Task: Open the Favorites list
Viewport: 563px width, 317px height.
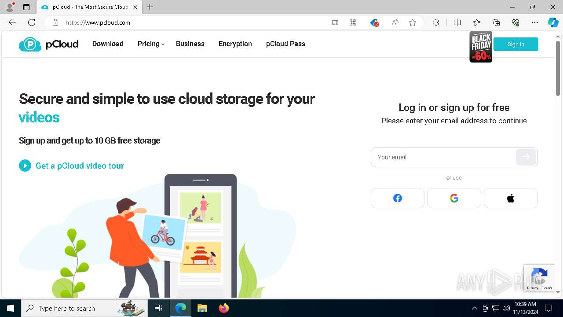Action: click(x=477, y=22)
